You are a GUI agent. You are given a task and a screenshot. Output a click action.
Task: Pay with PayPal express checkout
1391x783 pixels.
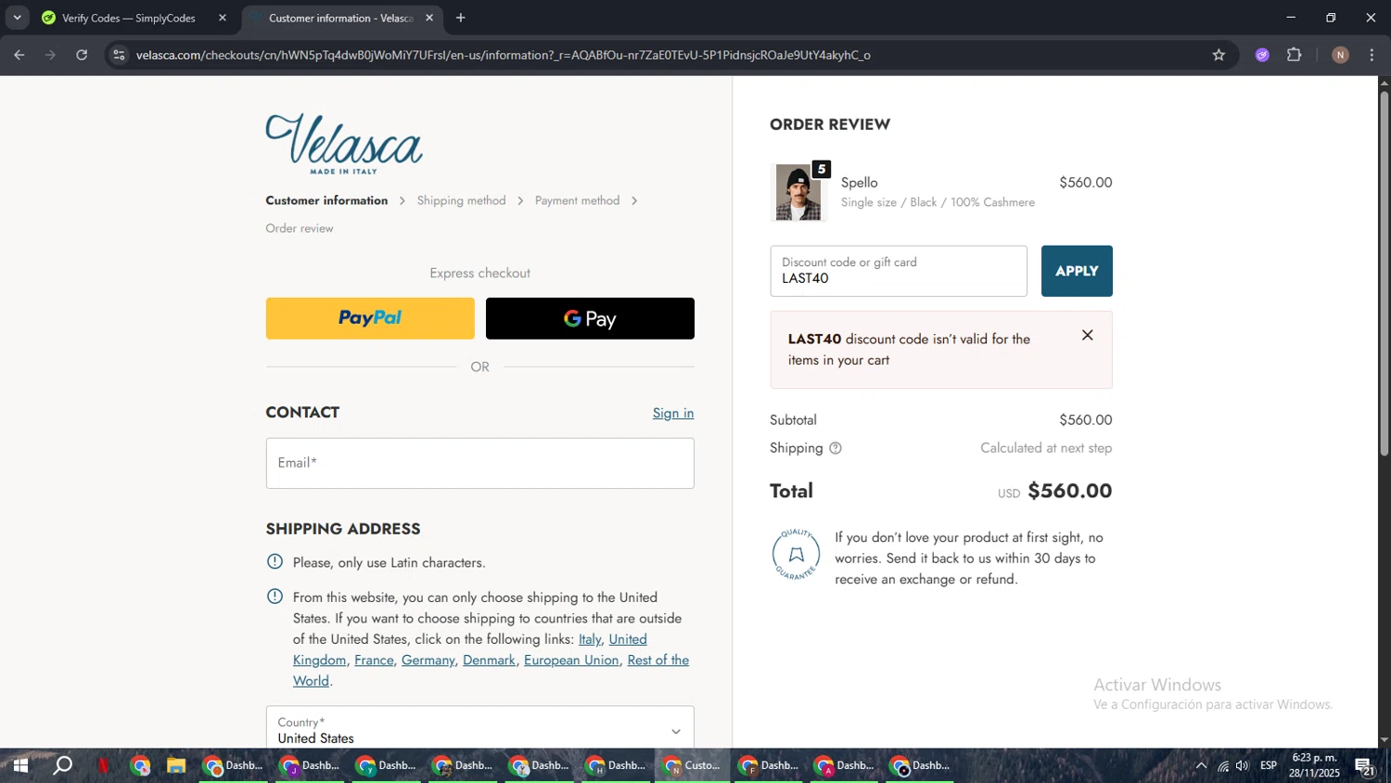click(370, 318)
